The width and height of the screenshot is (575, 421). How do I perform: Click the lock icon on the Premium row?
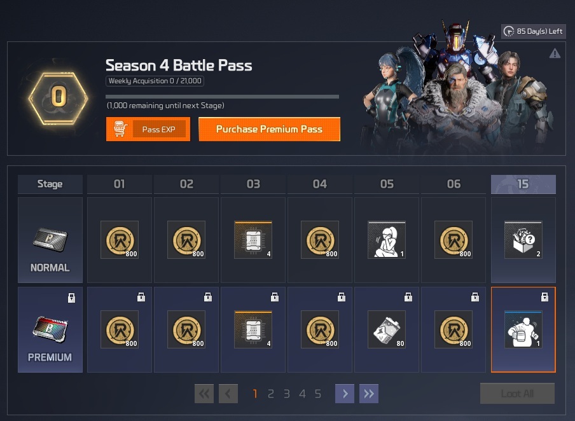point(71,298)
